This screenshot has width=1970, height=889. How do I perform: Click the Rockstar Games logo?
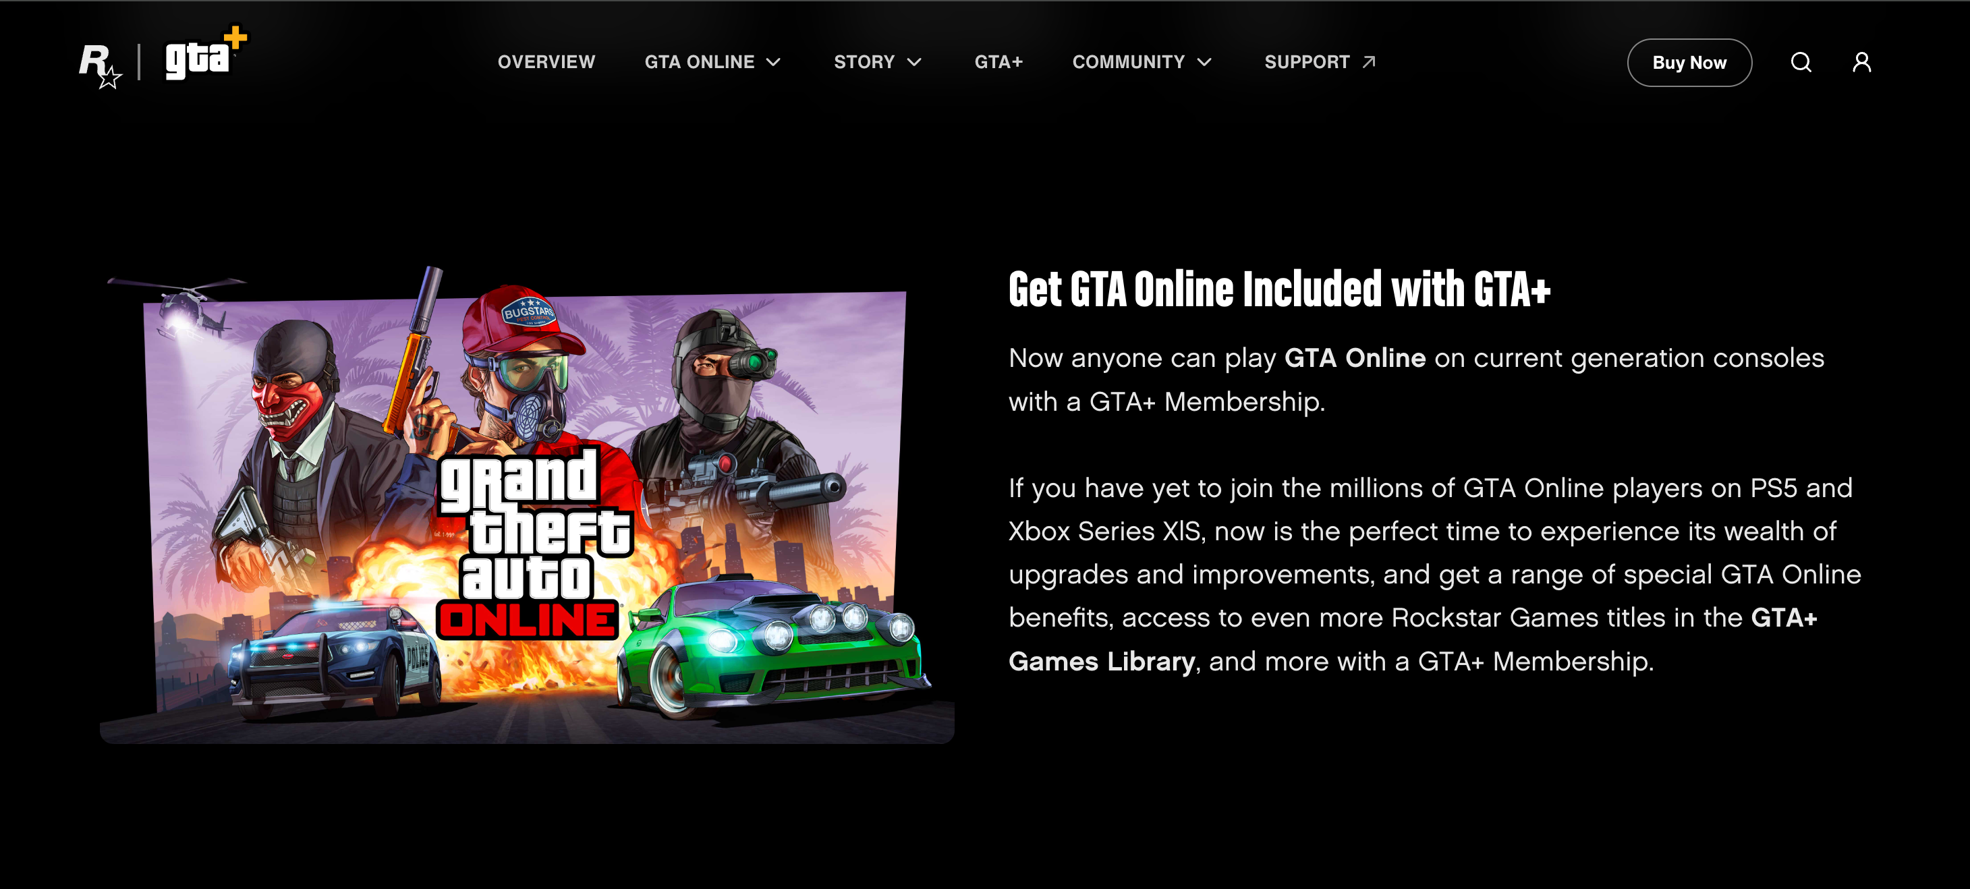(100, 65)
